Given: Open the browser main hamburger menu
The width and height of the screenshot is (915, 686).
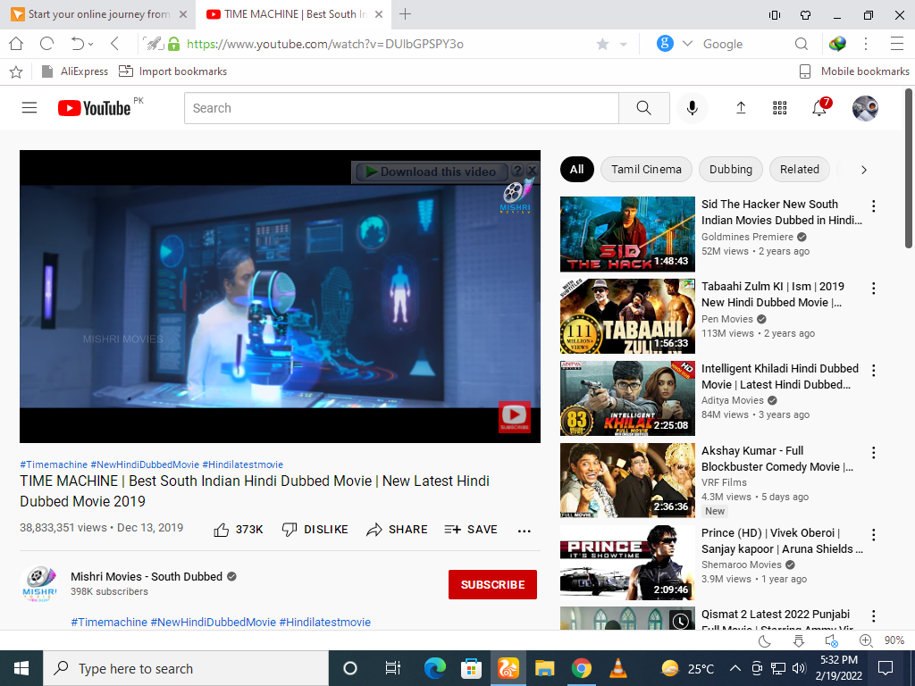Looking at the screenshot, I should 897,44.
